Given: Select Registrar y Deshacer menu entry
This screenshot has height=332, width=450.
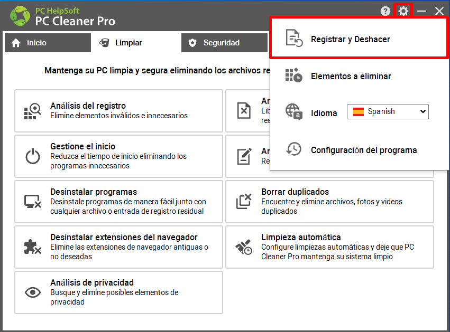Looking at the screenshot, I should click(359, 39).
